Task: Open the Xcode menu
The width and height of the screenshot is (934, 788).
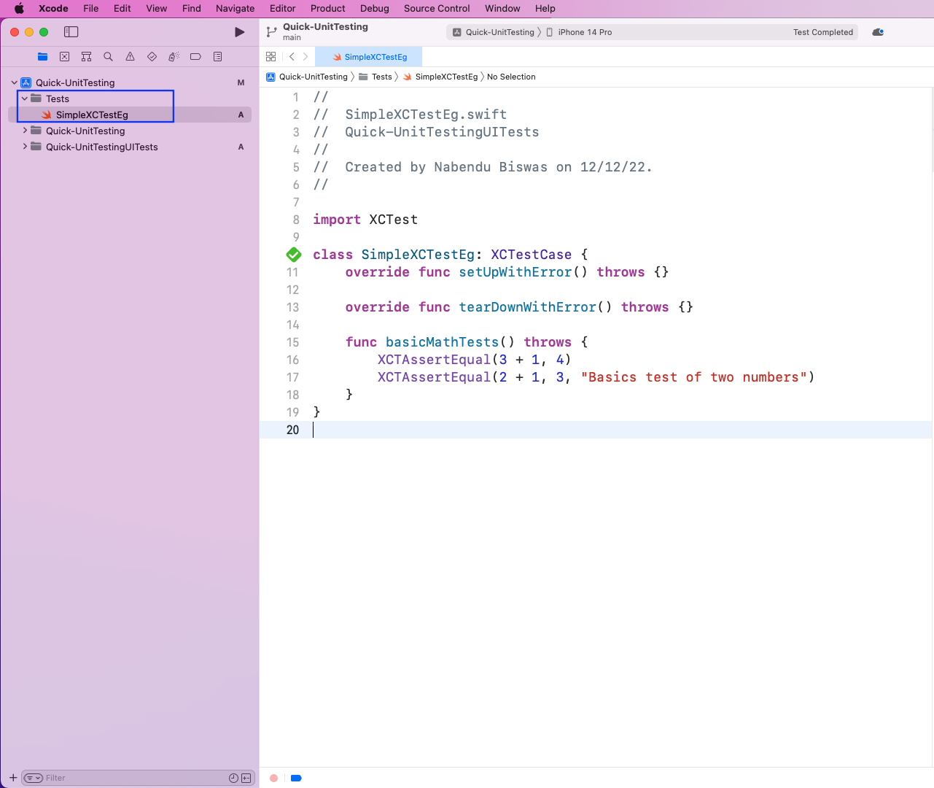Action: [53, 9]
